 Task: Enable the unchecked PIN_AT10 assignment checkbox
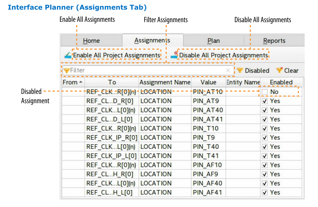265,92
